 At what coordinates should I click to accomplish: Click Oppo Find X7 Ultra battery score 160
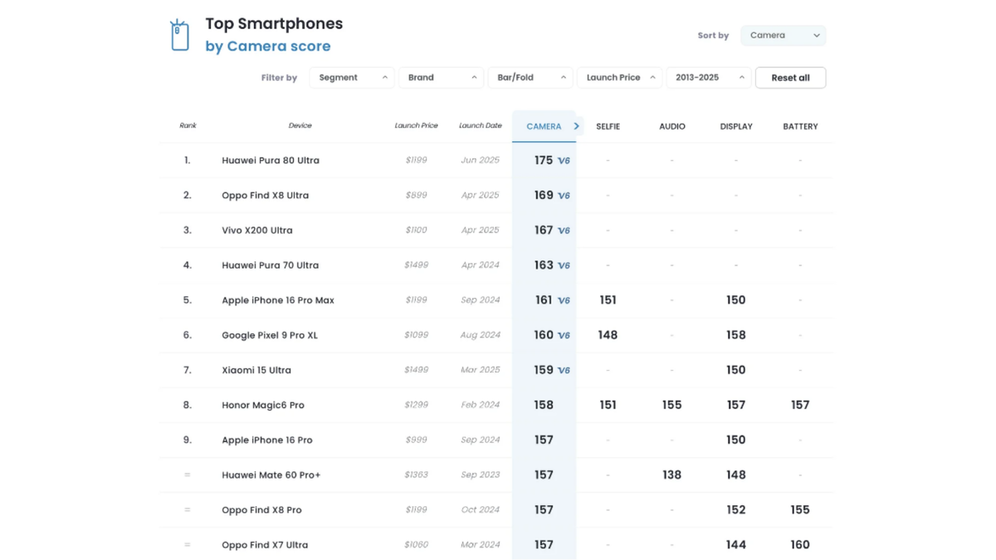point(800,544)
